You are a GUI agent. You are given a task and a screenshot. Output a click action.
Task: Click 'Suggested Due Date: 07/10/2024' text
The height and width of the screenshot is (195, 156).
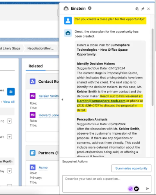[x=101, y=68]
